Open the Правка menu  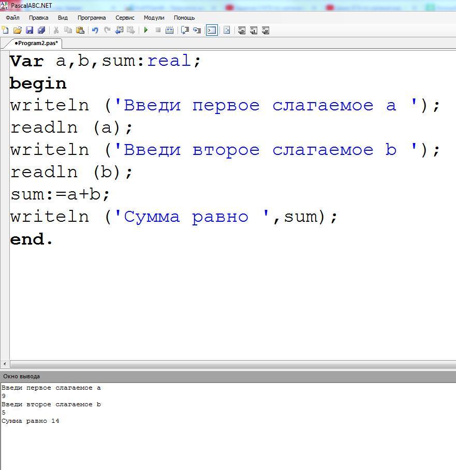(x=38, y=18)
